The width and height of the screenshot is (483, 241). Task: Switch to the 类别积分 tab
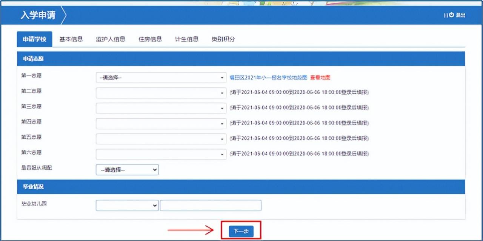coord(222,39)
